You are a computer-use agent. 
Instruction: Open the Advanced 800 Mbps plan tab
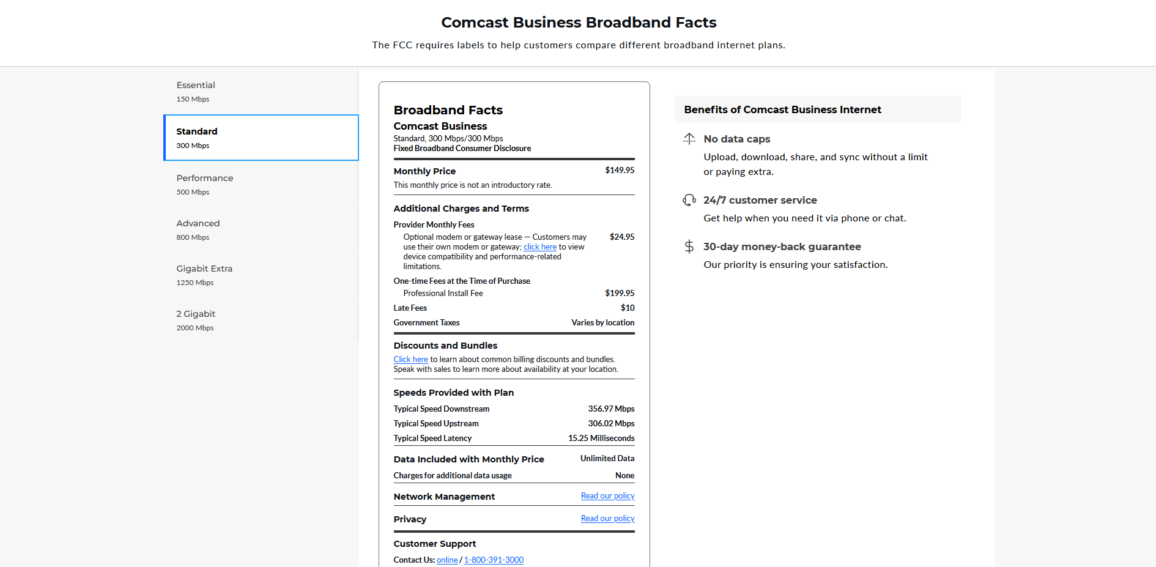261,229
